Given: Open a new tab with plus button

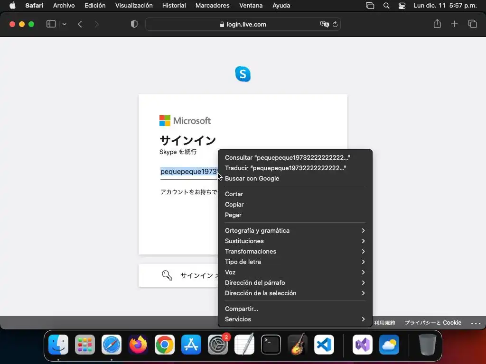Looking at the screenshot, I should tap(454, 24).
